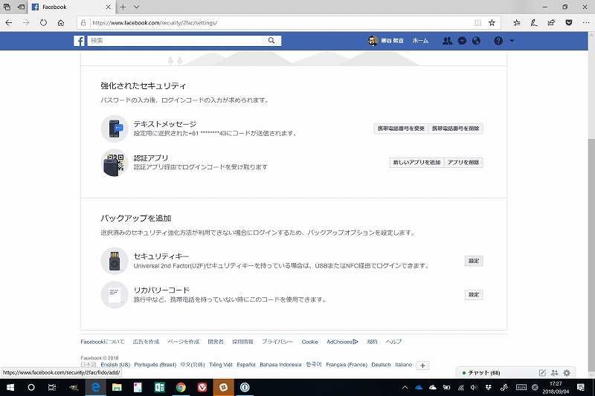Open プライバシー footer link

click(277, 342)
